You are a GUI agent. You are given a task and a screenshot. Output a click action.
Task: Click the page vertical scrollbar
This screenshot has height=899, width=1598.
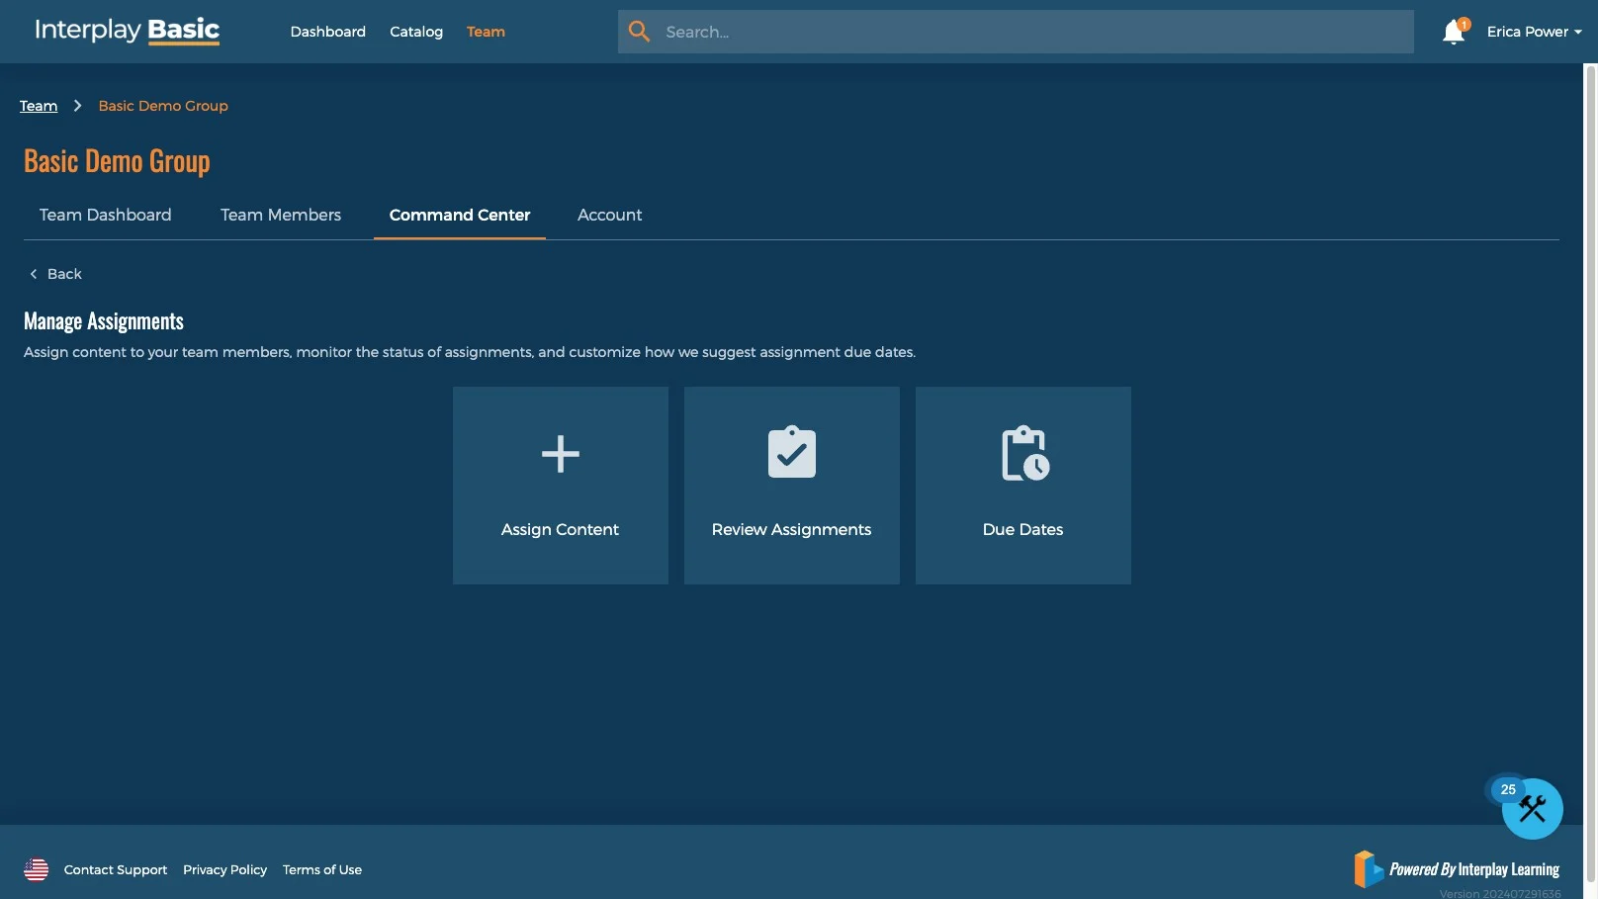coord(1591,473)
